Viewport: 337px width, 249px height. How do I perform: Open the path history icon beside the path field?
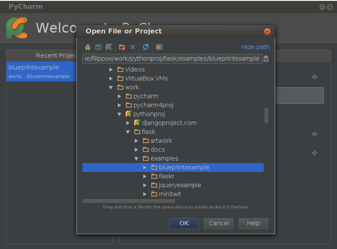click(x=266, y=58)
